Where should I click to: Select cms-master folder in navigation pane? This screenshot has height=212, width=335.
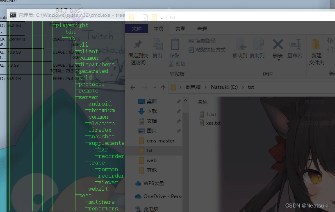click(157, 141)
